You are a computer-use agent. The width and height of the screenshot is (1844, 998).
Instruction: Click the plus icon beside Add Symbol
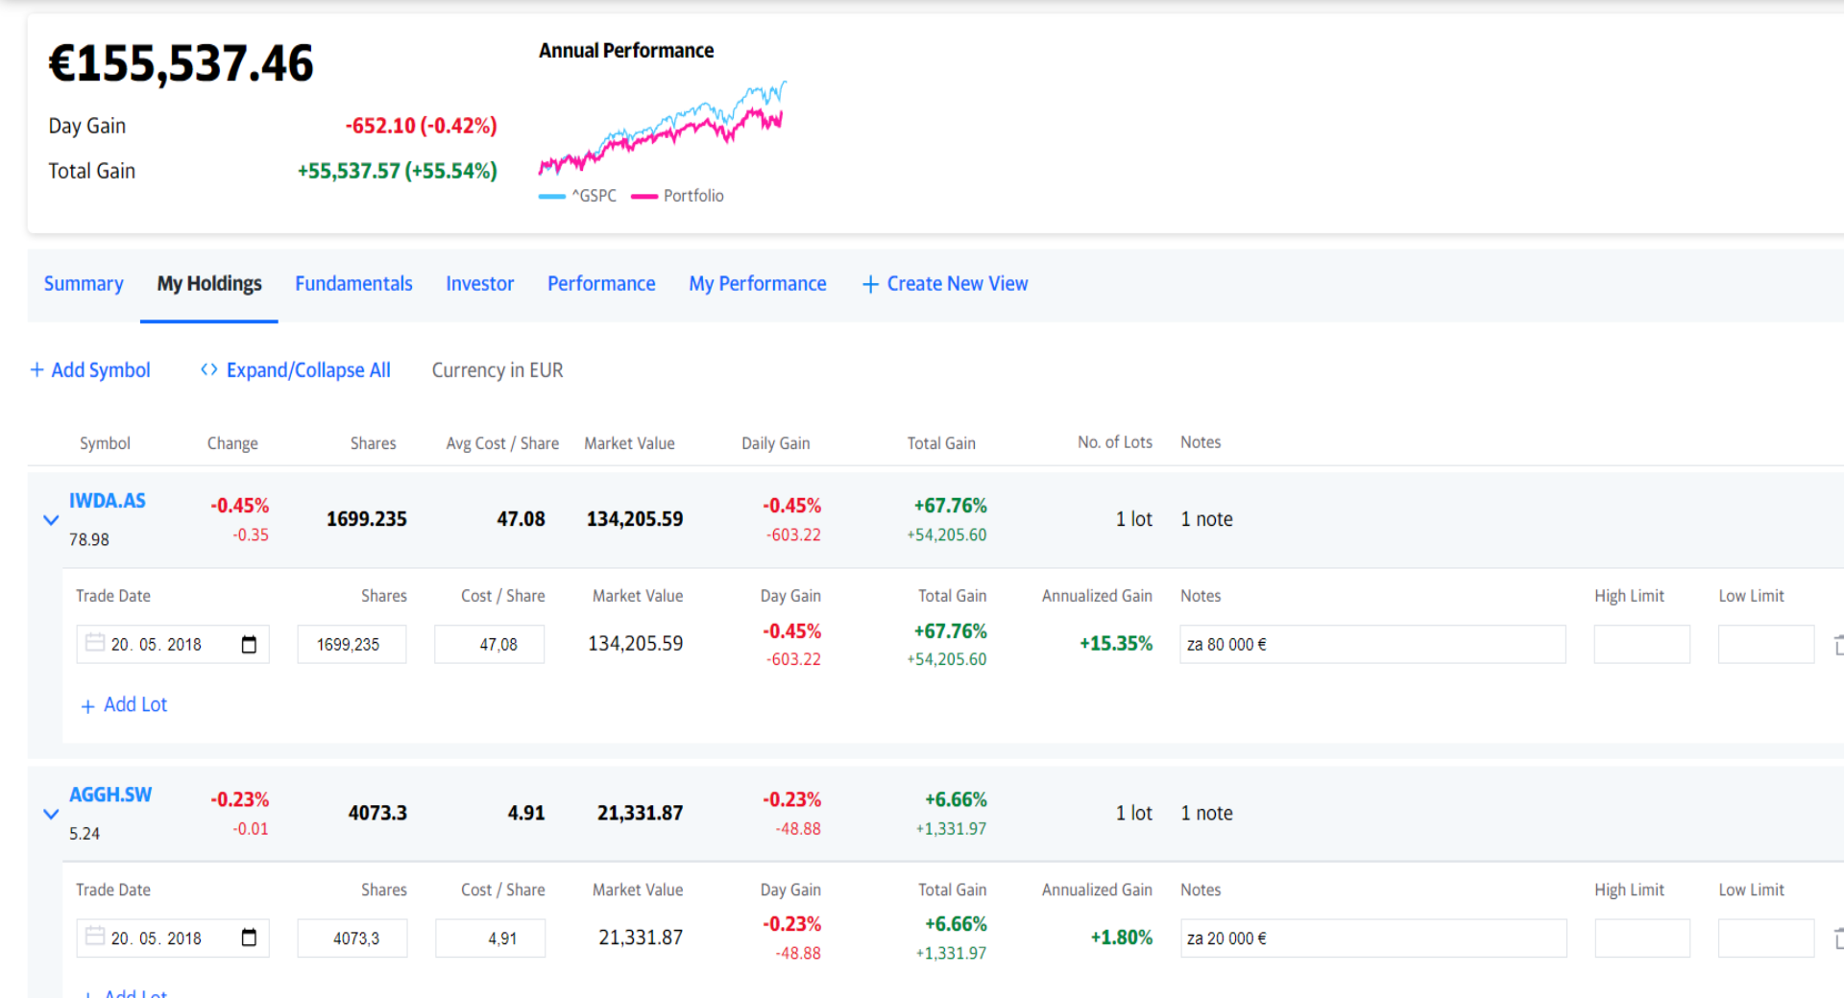click(x=37, y=369)
